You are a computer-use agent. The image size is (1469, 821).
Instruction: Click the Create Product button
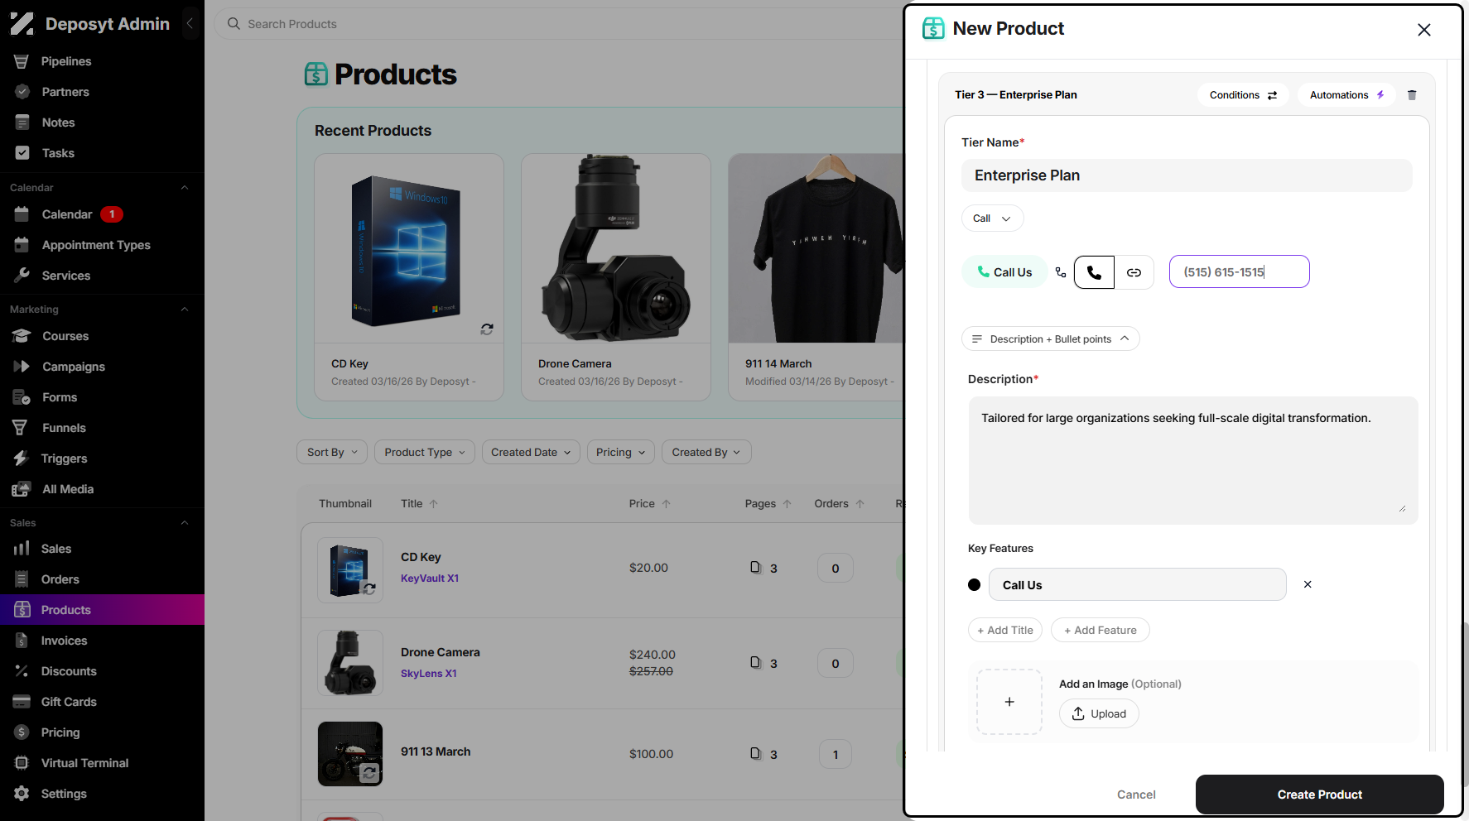point(1320,795)
